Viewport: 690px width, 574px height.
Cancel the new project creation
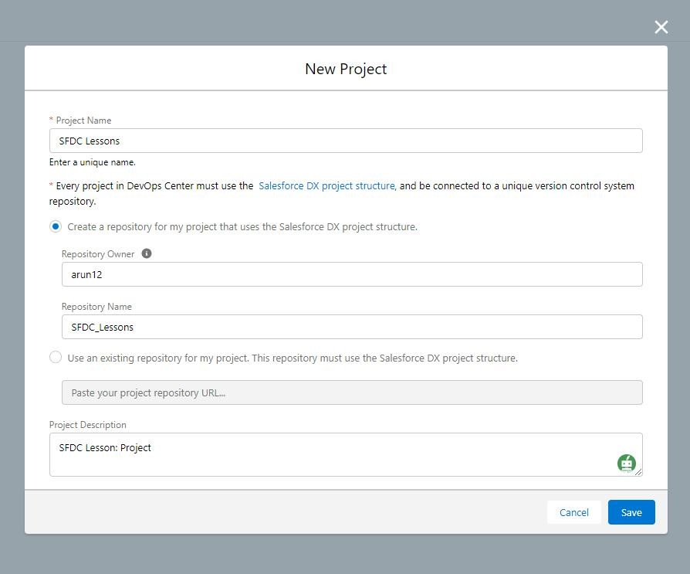tap(573, 512)
